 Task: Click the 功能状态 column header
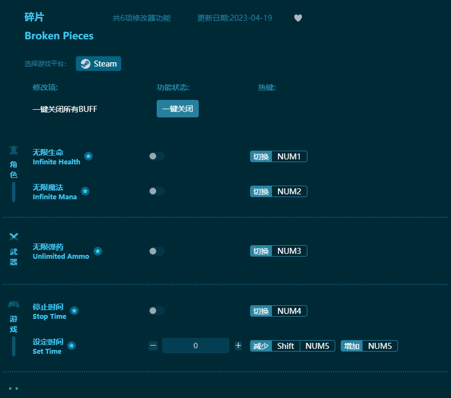[x=173, y=87]
